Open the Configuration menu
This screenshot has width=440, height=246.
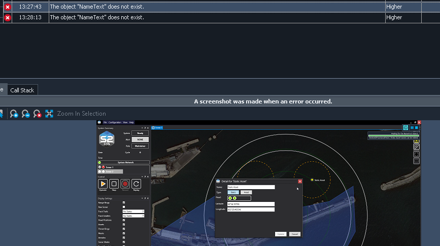pyautogui.click(x=115, y=122)
